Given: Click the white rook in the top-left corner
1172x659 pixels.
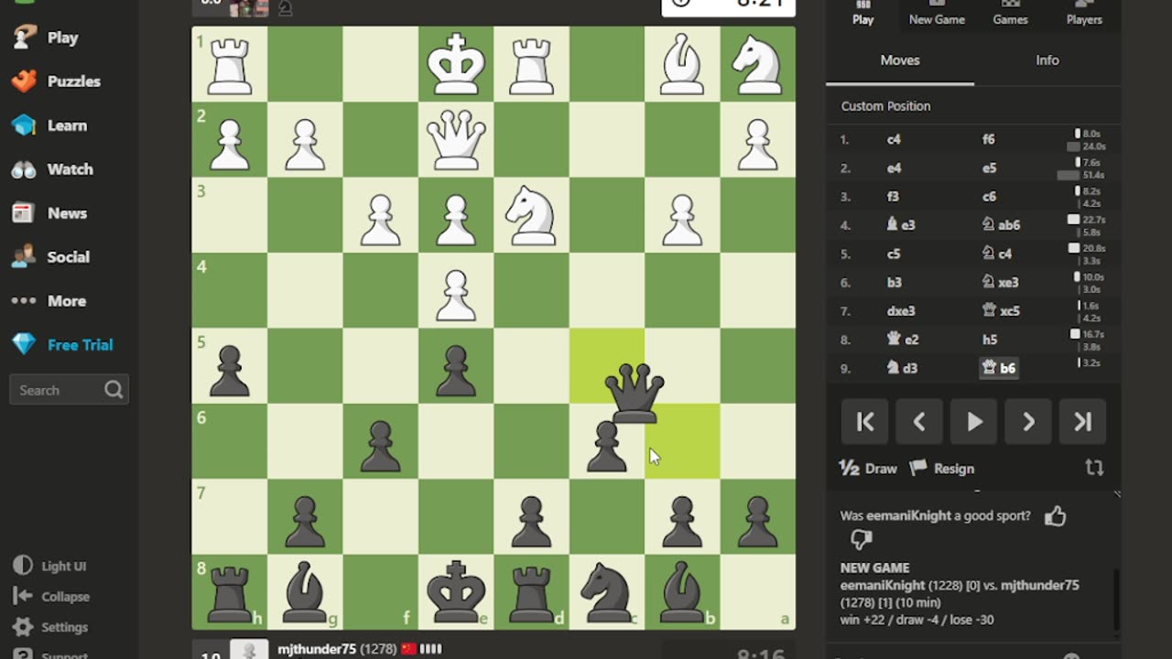Looking at the screenshot, I should [230, 64].
